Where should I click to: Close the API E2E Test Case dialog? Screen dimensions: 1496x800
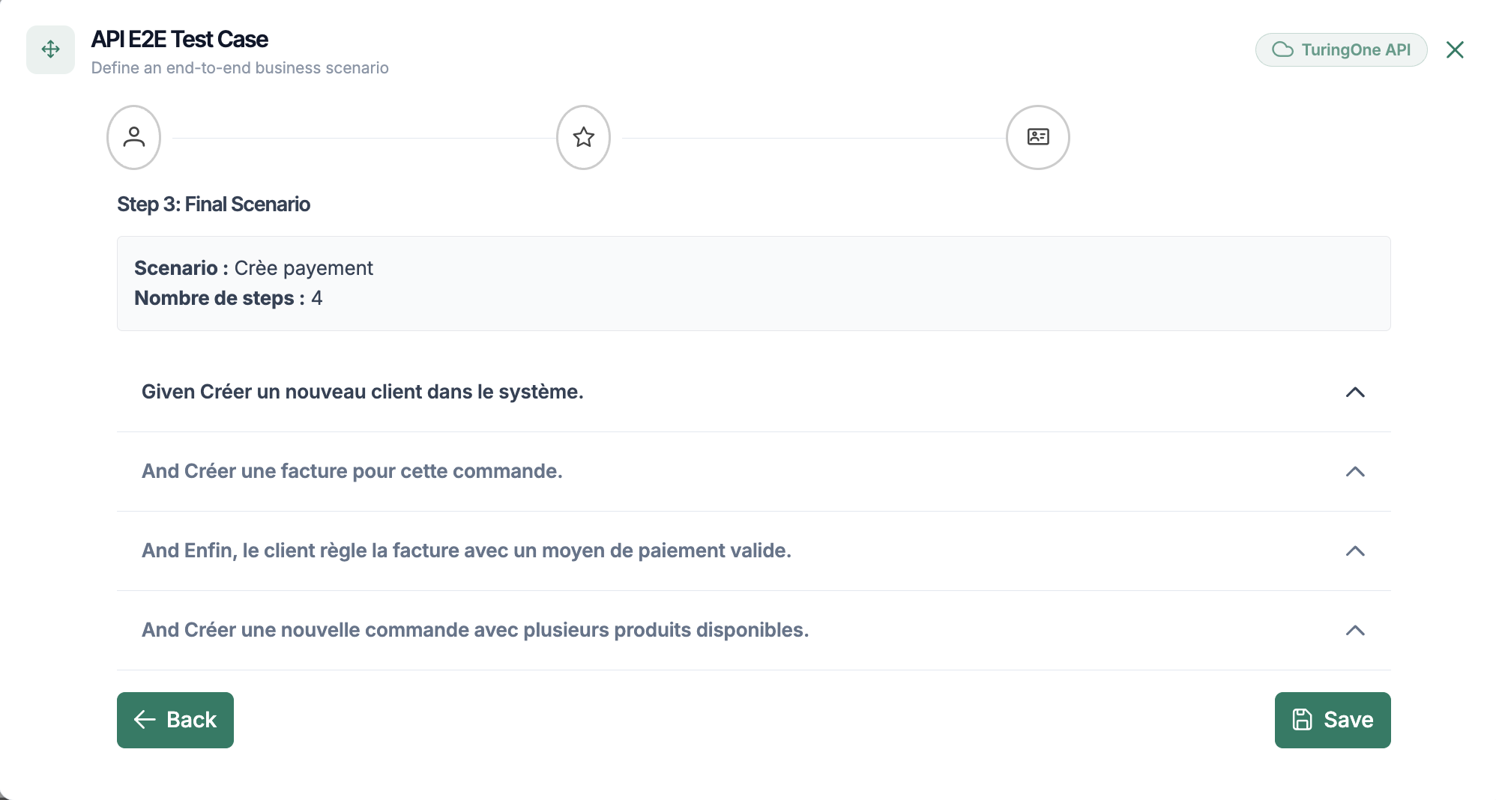(1455, 49)
